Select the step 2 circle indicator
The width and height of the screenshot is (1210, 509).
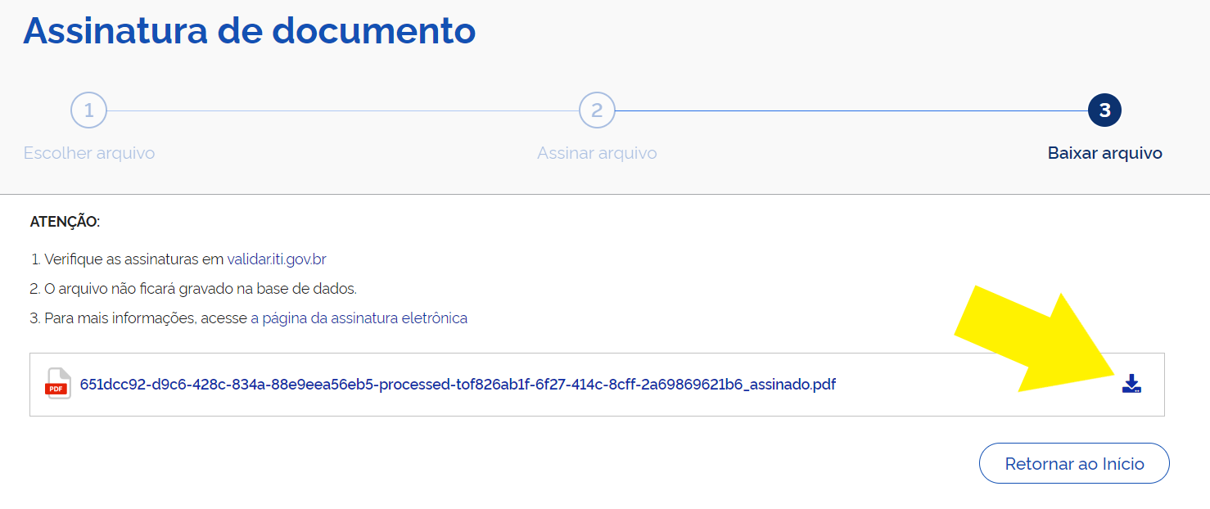(597, 110)
